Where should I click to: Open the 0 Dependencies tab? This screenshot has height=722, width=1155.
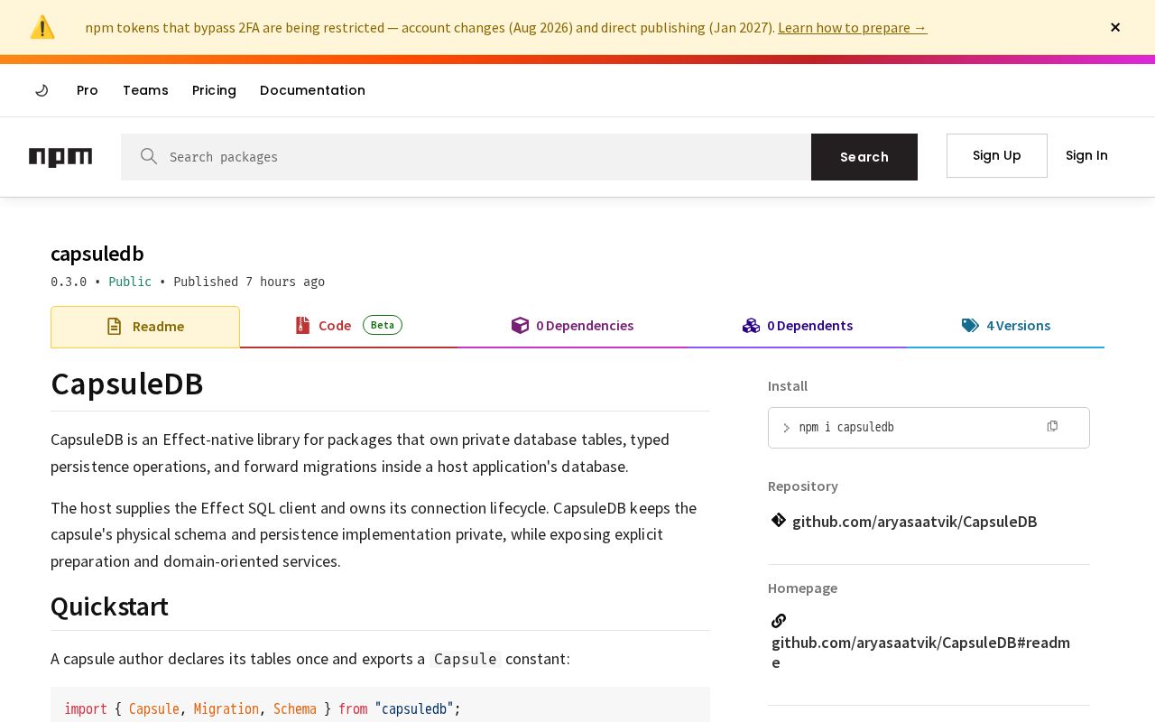click(x=572, y=326)
